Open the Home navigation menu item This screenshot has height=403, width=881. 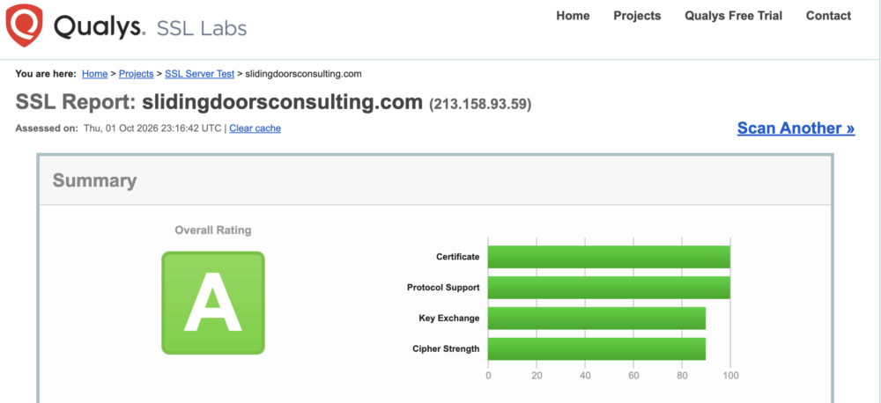(573, 16)
